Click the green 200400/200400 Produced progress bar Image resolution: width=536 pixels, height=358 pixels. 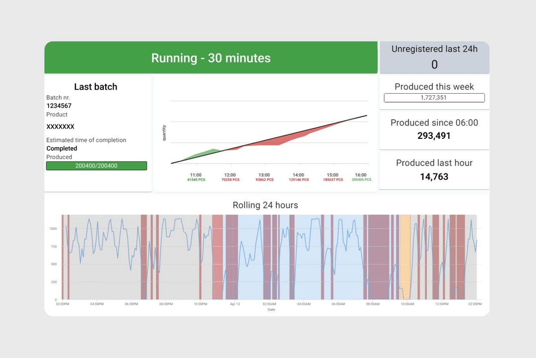pos(96,166)
